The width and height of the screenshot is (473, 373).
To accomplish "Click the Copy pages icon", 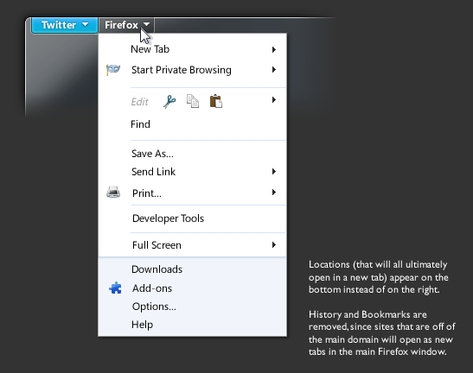I will [193, 101].
